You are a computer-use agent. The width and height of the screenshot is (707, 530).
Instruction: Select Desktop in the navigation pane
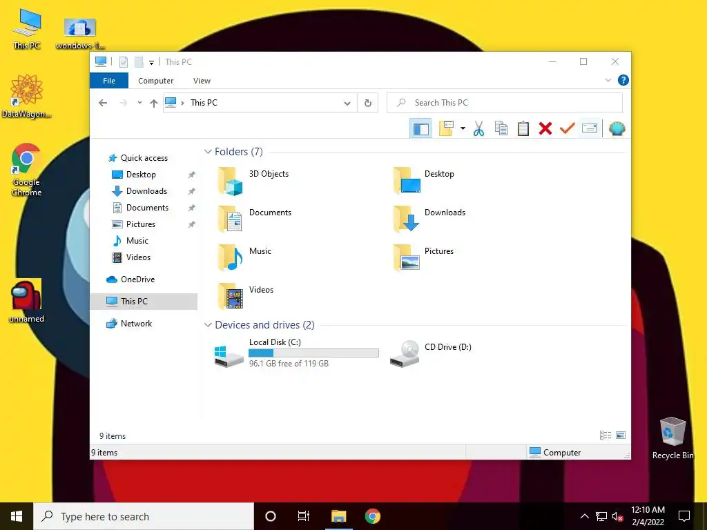coord(141,175)
